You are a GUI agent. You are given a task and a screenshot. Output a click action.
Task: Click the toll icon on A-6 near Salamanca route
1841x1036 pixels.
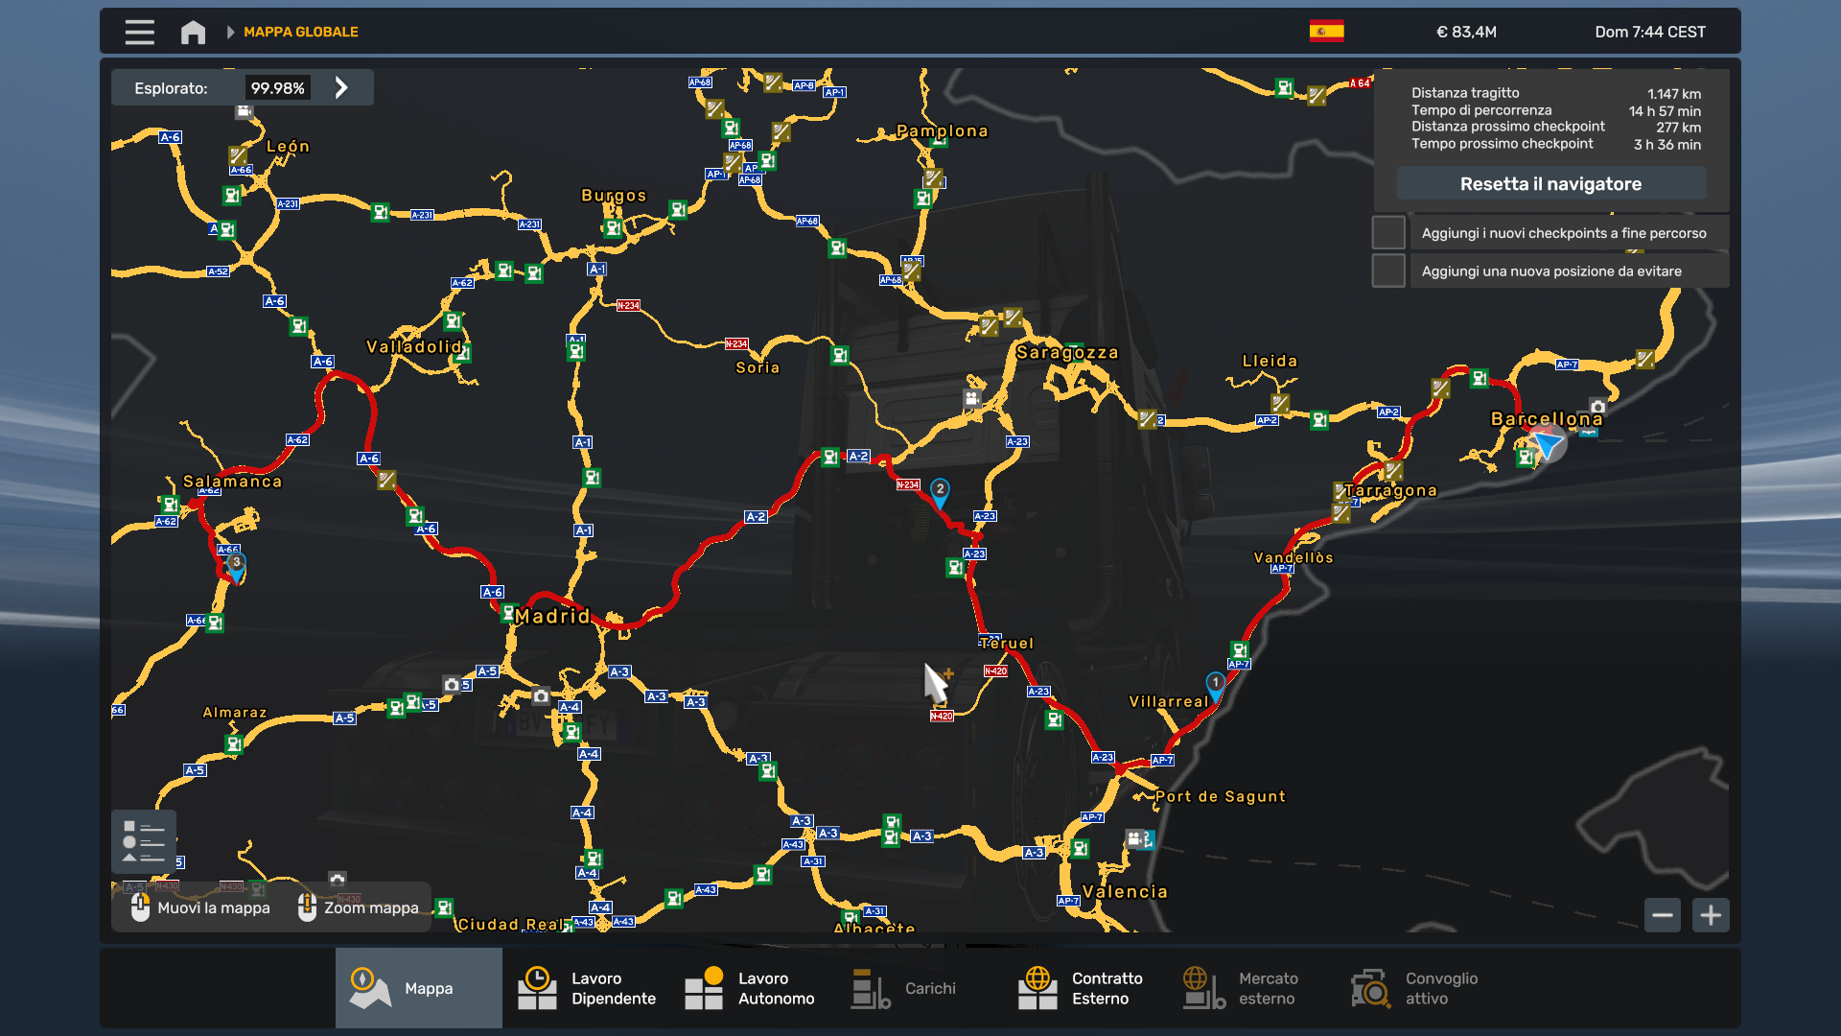tap(386, 480)
